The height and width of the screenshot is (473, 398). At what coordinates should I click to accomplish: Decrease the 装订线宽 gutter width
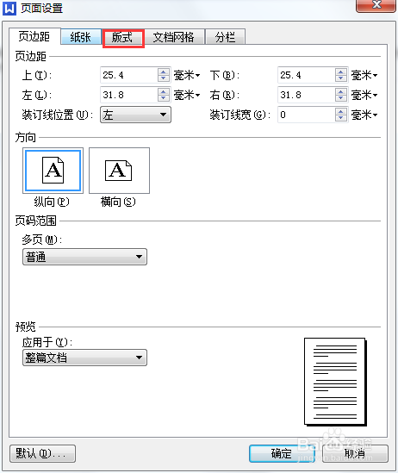(x=341, y=118)
